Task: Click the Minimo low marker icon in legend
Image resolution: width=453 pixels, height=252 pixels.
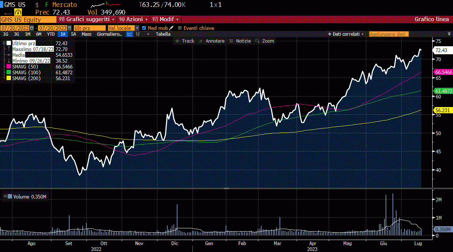Action: (x=9, y=61)
